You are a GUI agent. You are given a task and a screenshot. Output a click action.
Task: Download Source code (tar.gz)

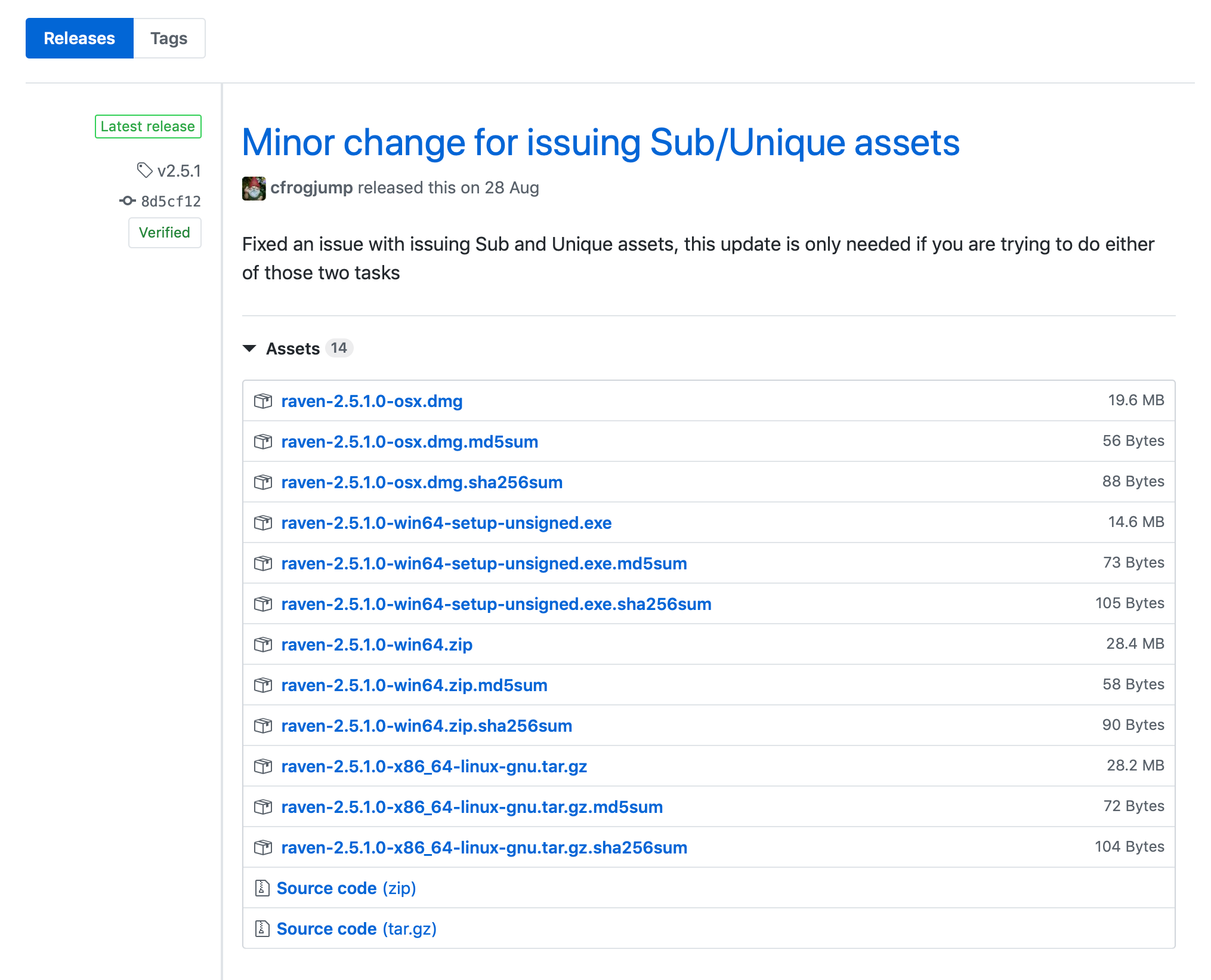pos(357,929)
